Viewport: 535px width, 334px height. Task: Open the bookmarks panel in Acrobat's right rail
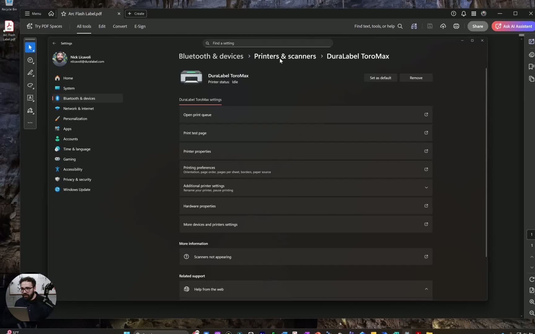(x=531, y=66)
